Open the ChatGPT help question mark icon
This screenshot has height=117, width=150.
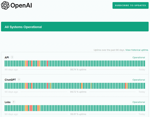pos(19,80)
